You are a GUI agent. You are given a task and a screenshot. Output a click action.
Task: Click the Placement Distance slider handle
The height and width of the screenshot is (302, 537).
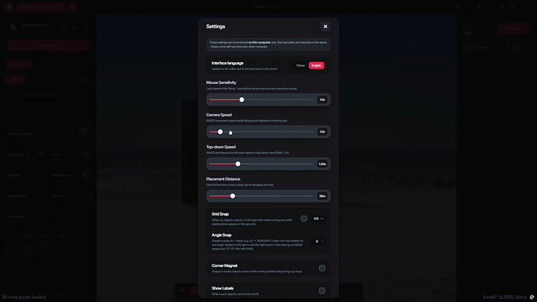click(x=233, y=196)
